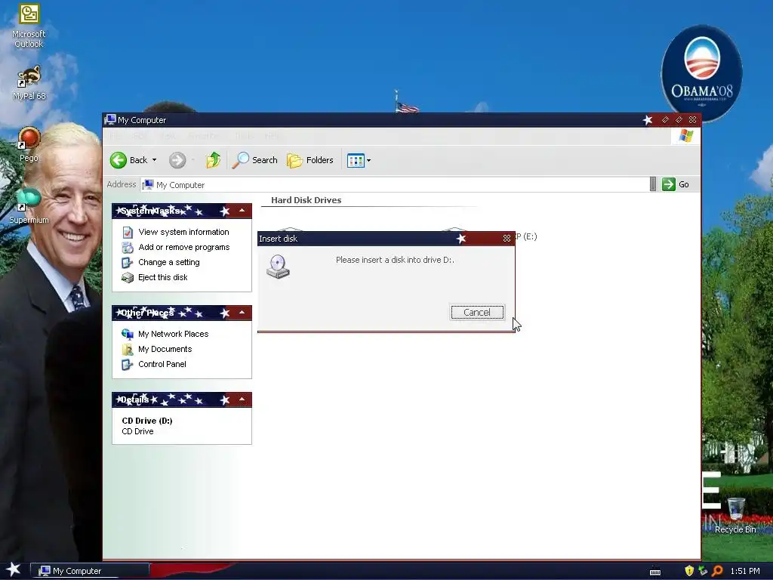Open Back history dropdown arrow
The height and width of the screenshot is (580, 773).
click(x=154, y=160)
